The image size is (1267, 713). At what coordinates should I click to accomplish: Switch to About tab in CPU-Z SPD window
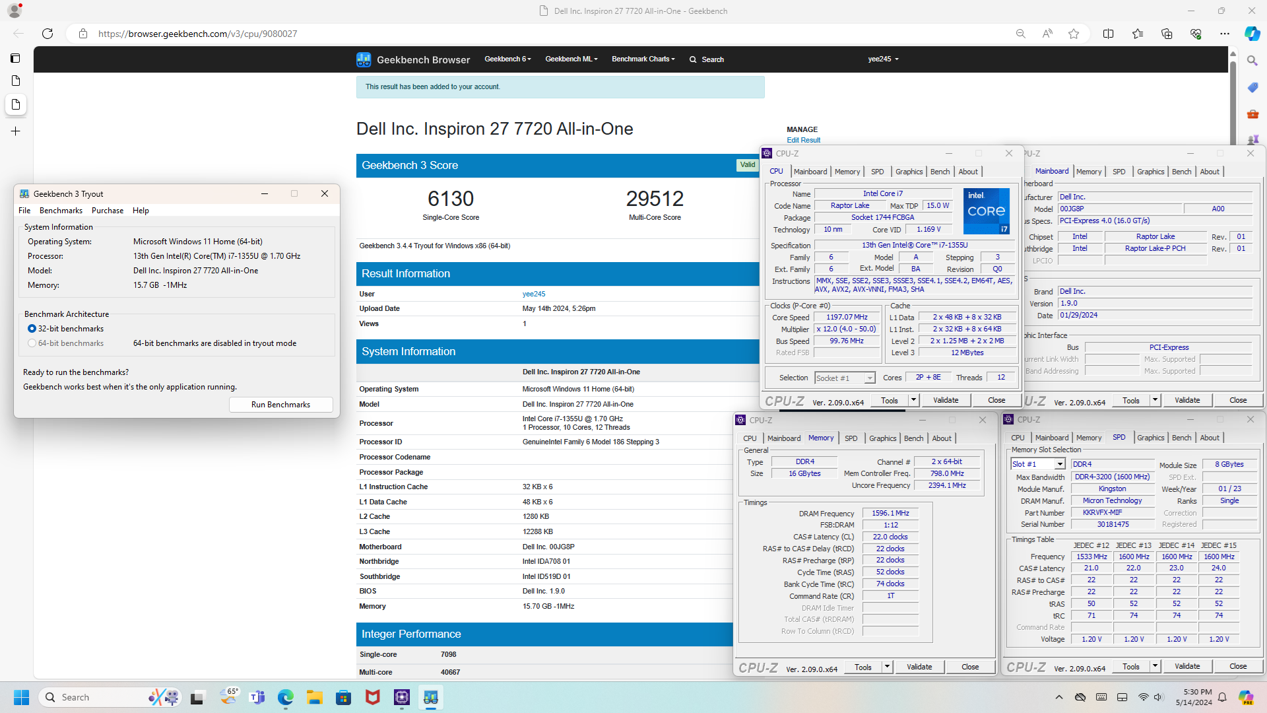(x=1210, y=438)
